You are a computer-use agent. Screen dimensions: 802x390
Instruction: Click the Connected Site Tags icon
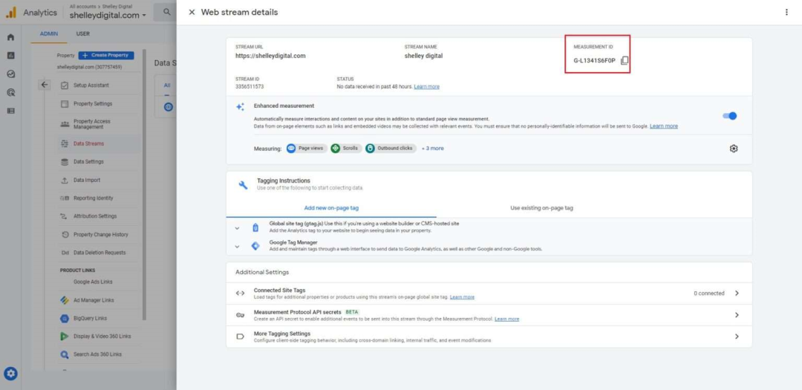coord(240,293)
